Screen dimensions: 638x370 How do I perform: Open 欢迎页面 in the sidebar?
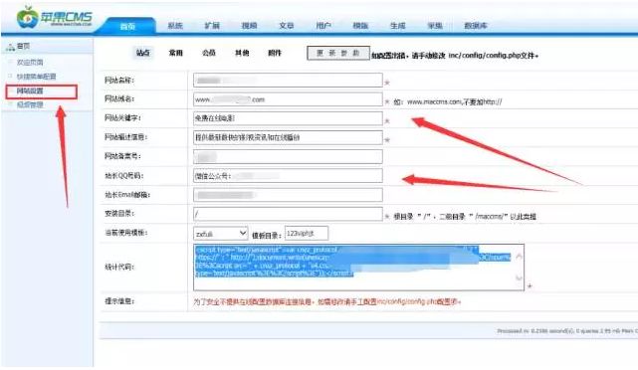(30, 63)
